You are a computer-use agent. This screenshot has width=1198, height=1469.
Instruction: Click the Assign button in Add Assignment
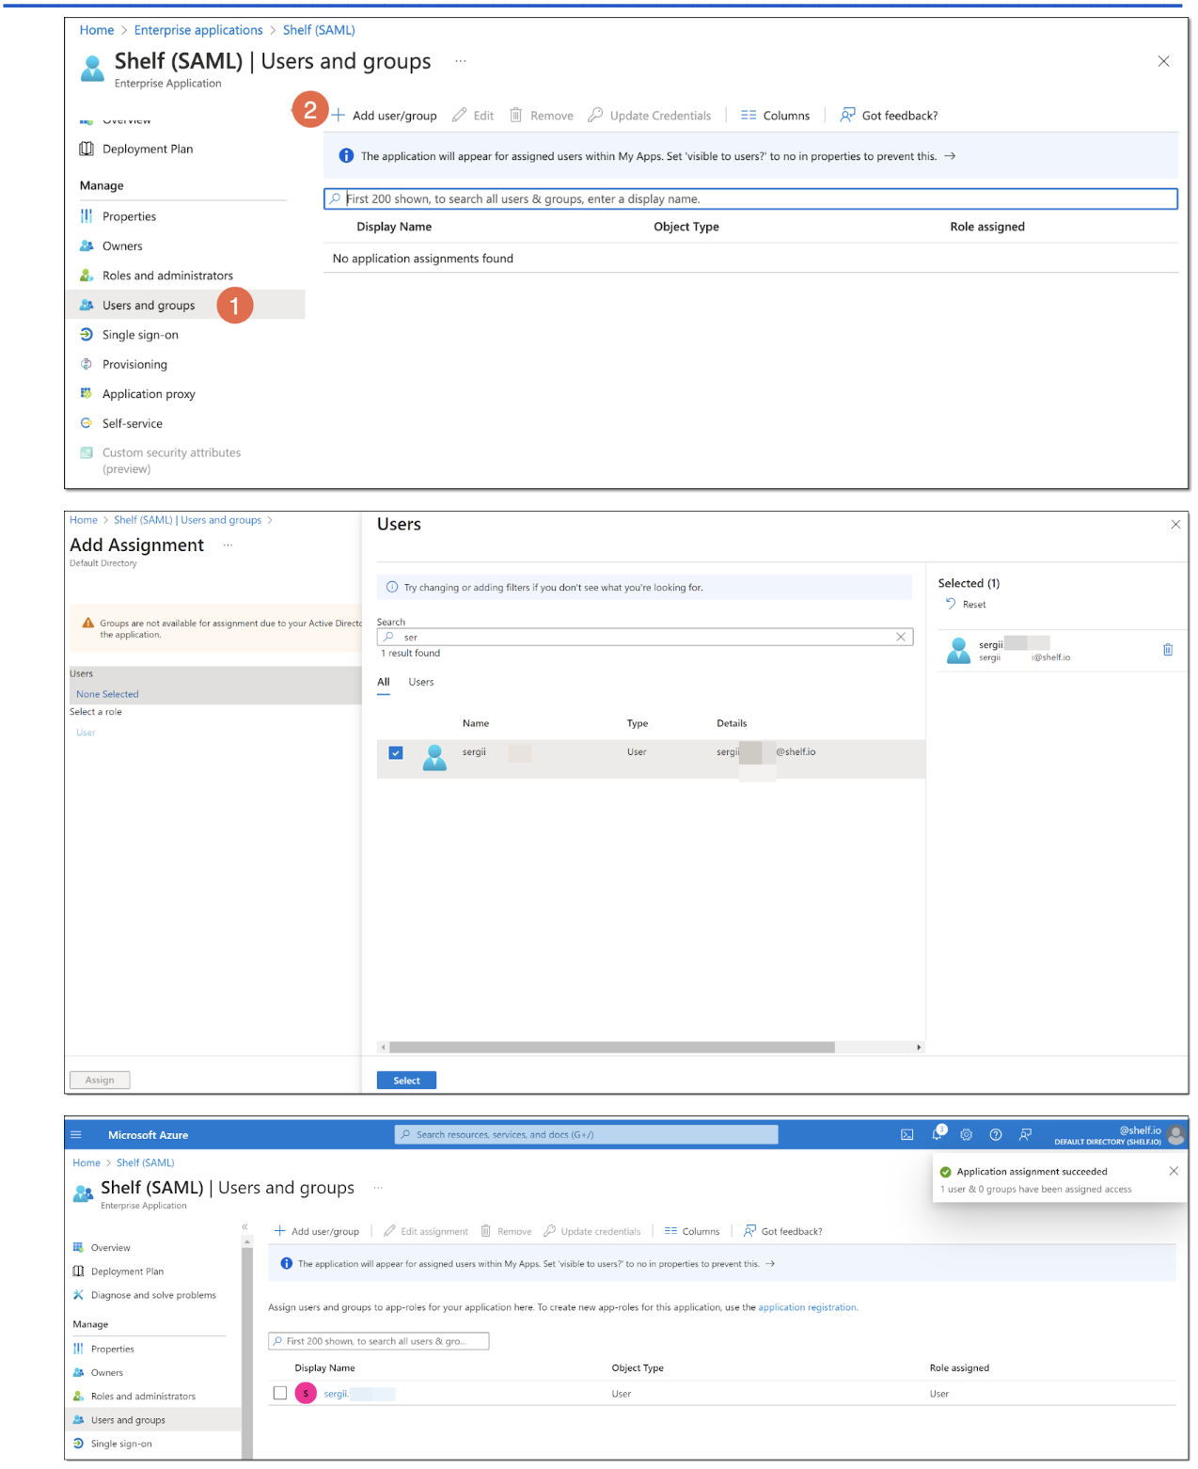(100, 1080)
